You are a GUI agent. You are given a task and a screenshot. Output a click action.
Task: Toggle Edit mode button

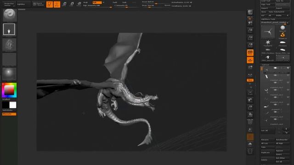tap(50, 4)
